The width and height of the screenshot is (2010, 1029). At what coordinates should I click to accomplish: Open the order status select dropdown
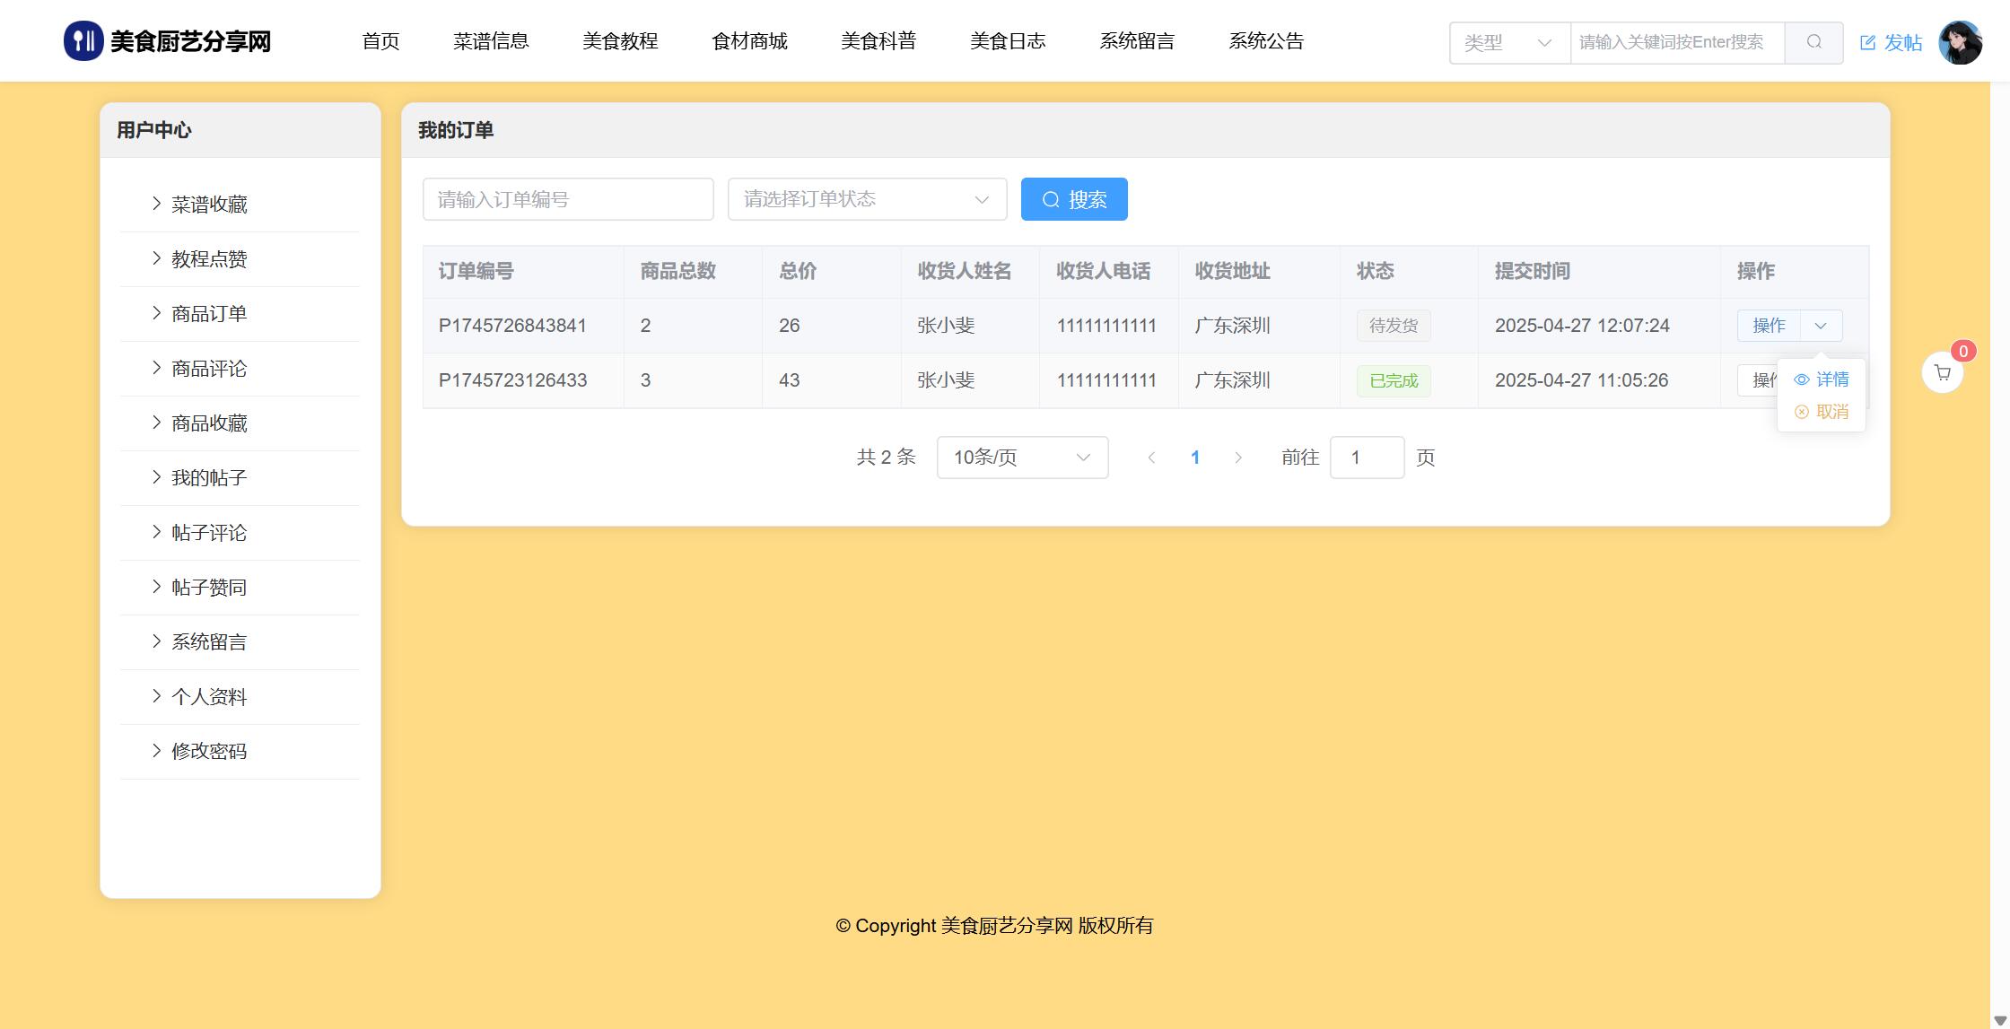[867, 199]
